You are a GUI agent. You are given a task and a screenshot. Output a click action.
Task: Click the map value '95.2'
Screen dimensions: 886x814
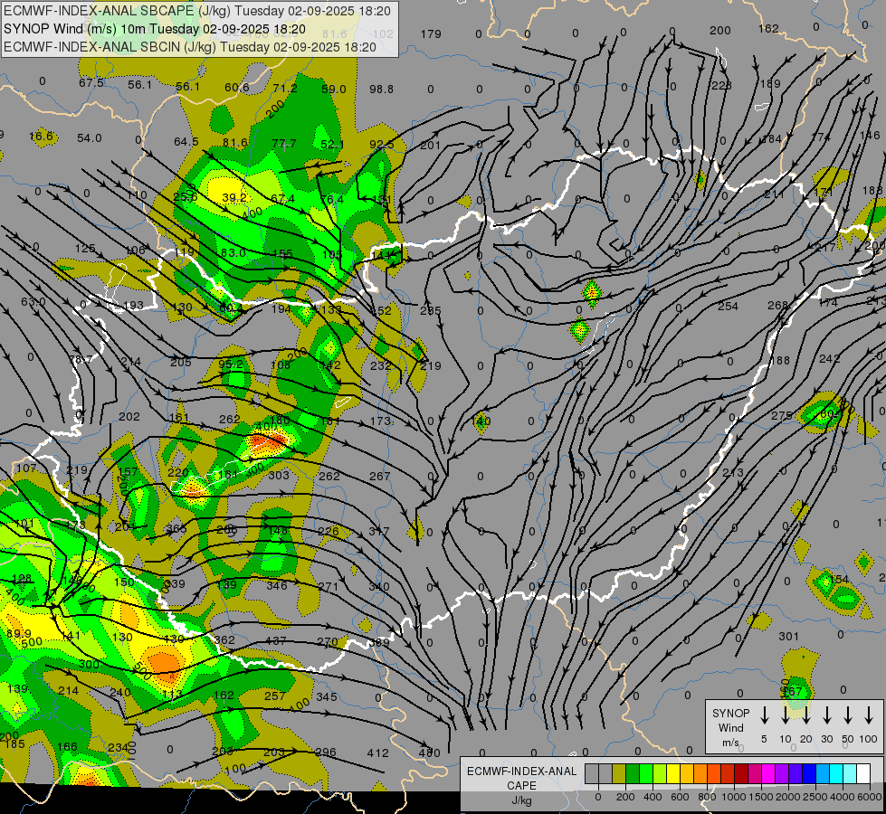pos(231,364)
